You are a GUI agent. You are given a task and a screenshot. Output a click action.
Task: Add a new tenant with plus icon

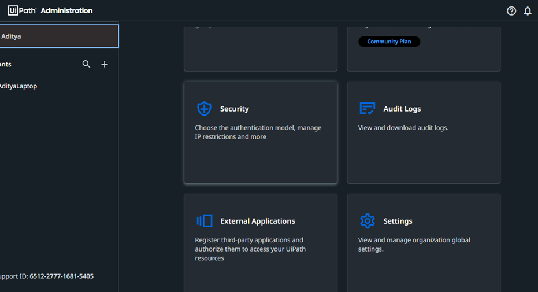click(105, 64)
